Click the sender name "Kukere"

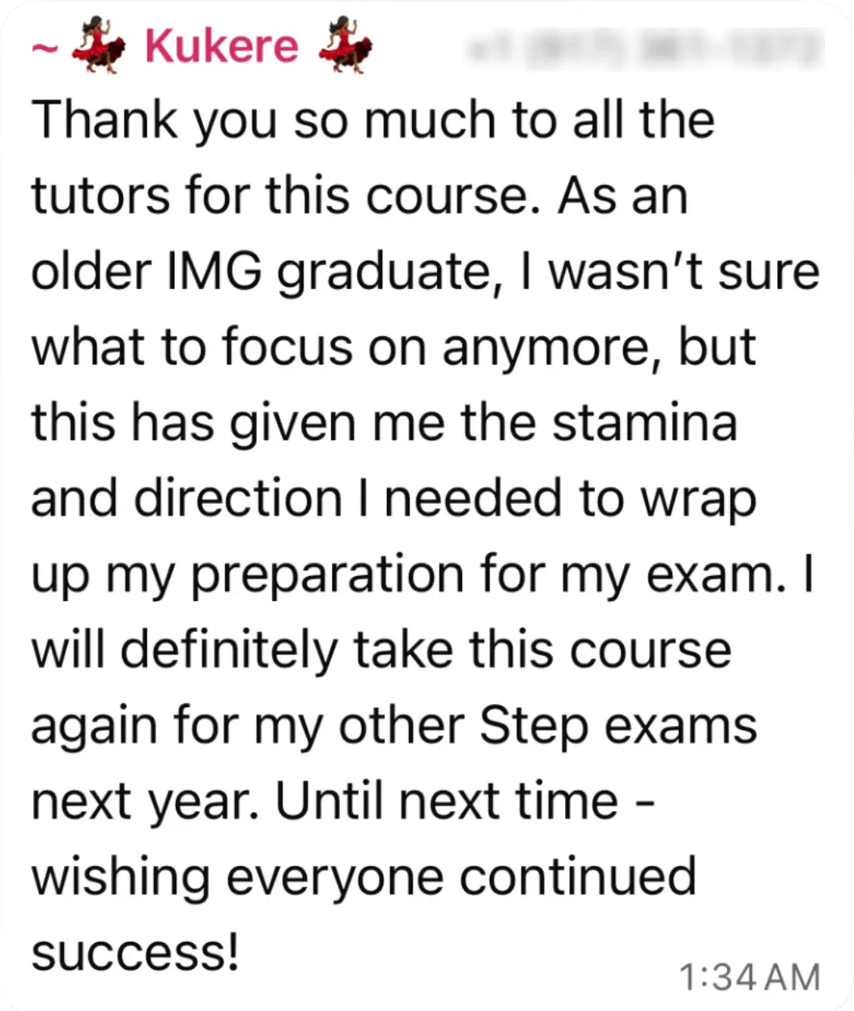[221, 46]
